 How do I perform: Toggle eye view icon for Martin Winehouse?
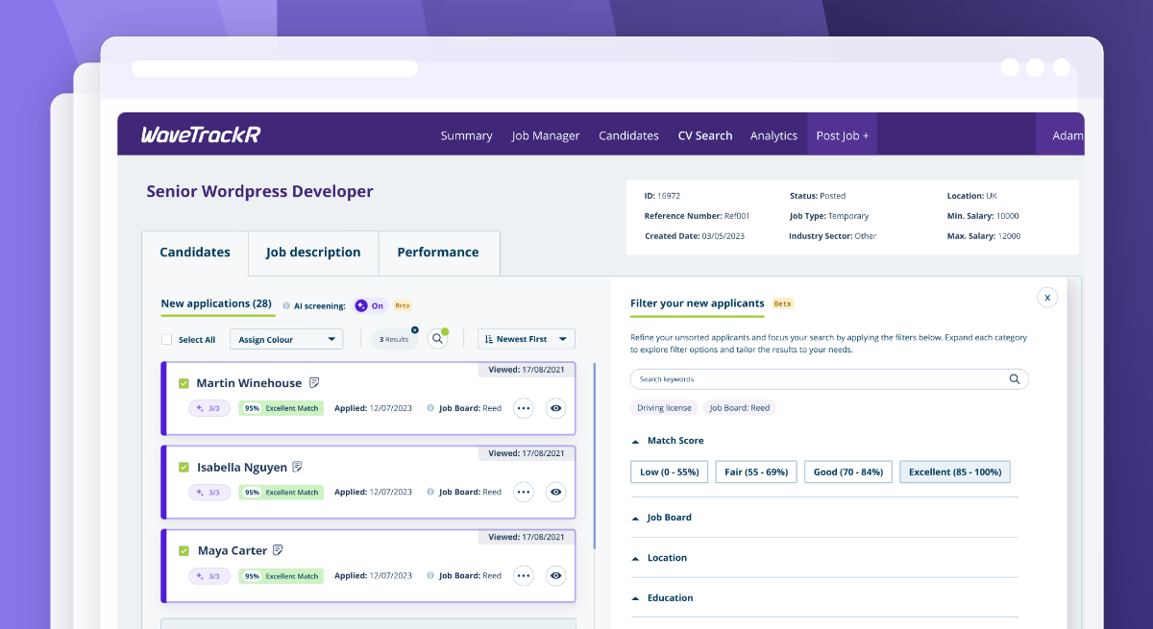click(x=555, y=408)
